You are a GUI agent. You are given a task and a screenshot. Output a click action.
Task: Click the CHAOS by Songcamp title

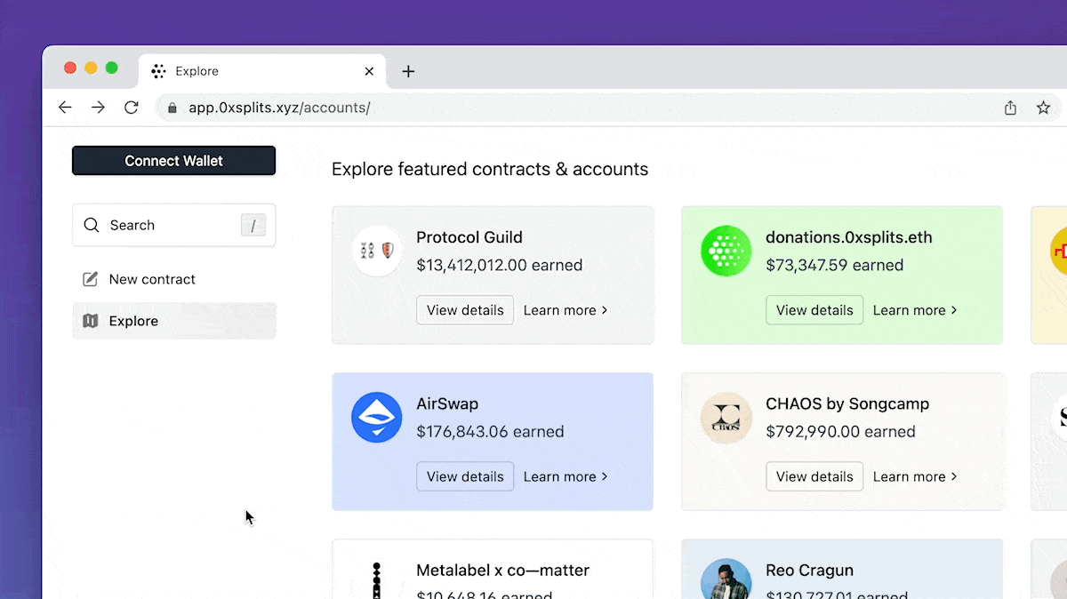847,403
